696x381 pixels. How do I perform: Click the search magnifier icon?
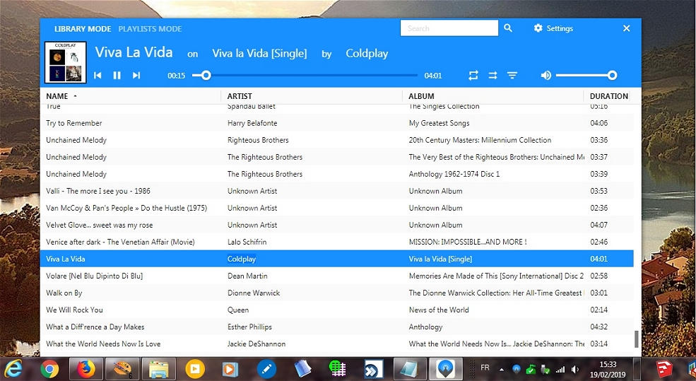pyautogui.click(x=508, y=28)
